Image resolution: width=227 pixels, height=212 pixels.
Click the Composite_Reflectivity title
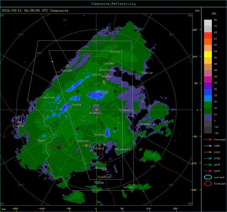tap(113, 4)
